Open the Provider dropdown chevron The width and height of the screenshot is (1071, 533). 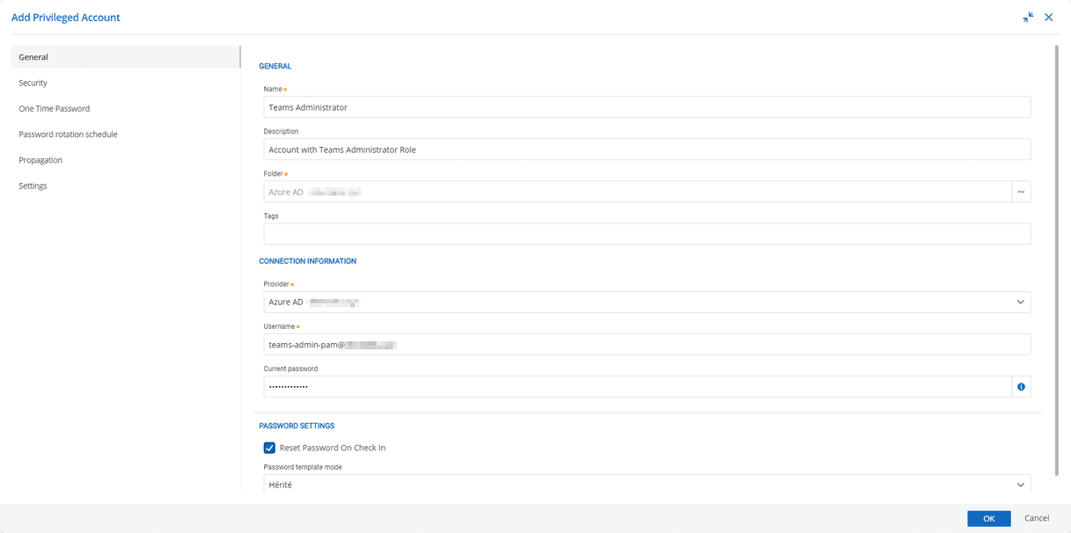(x=1020, y=302)
